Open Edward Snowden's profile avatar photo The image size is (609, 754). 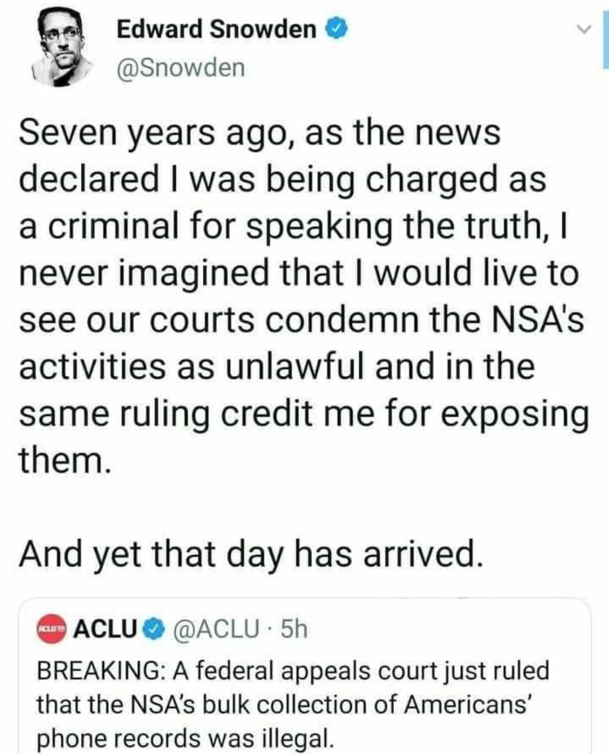(x=62, y=50)
